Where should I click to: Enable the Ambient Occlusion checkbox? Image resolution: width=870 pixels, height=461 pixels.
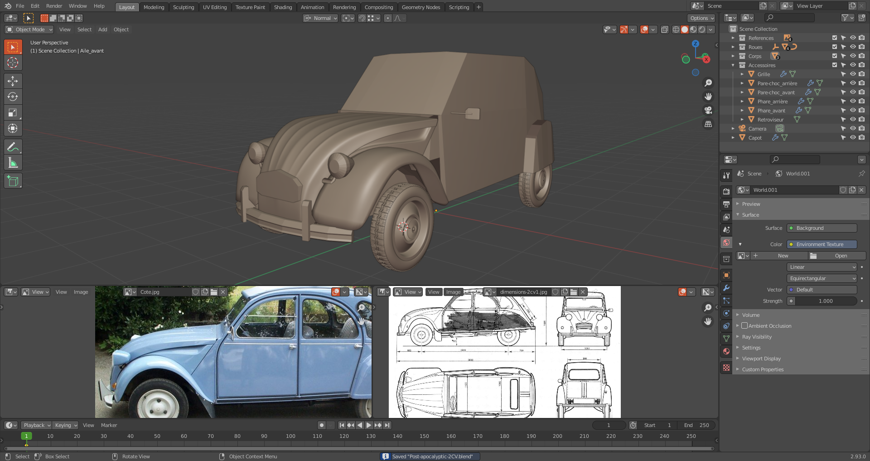coord(744,326)
